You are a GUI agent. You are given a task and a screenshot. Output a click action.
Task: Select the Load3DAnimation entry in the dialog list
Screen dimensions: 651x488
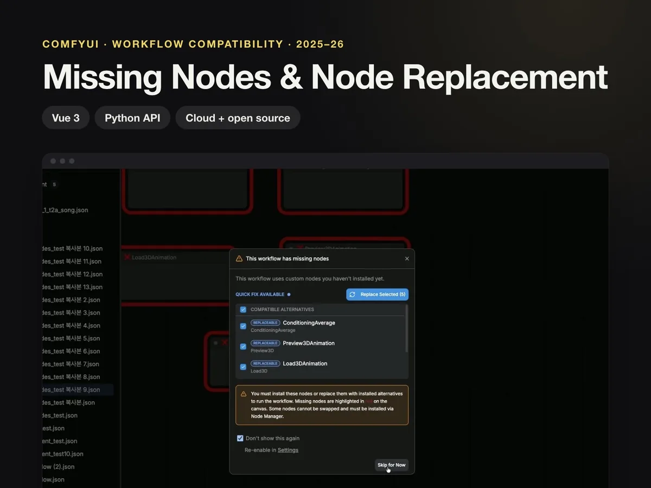[x=305, y=364]
